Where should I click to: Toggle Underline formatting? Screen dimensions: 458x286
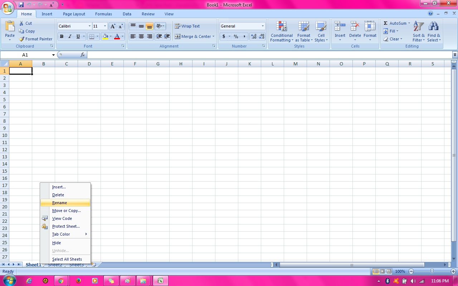click(78, 36)
